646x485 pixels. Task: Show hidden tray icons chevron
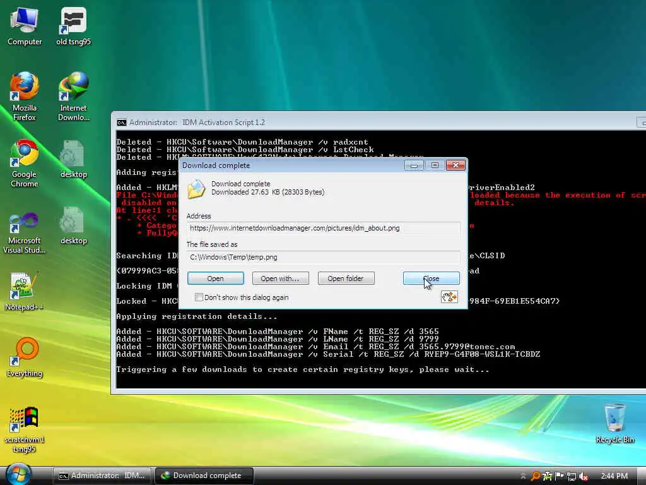tap(523, 476)
